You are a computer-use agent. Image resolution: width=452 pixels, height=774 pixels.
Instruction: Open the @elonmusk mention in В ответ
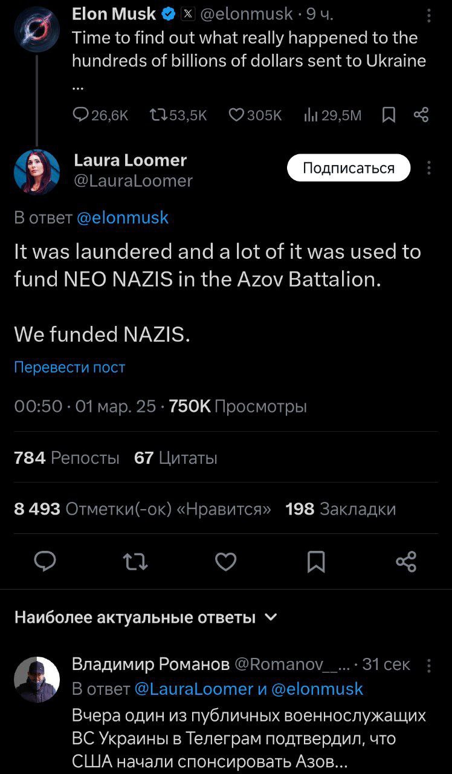[x=123, y=218]
